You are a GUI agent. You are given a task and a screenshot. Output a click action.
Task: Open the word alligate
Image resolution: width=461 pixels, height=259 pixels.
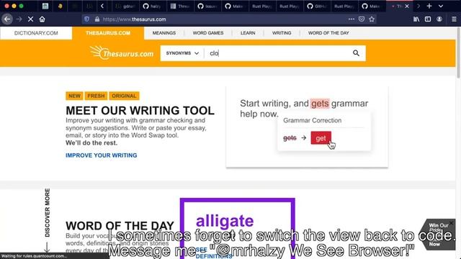(x=225, y=221)
